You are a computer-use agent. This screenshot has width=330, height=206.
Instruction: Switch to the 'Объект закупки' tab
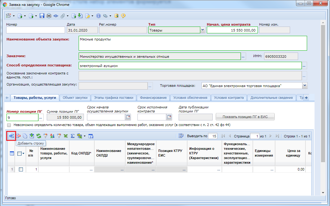coord(75,98)
